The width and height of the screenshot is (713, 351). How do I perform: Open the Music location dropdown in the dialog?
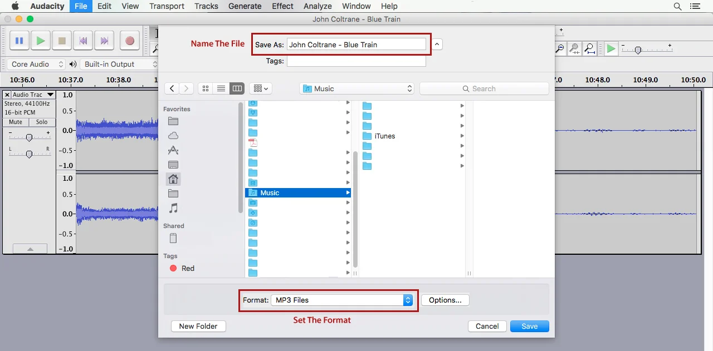point(356,88)
